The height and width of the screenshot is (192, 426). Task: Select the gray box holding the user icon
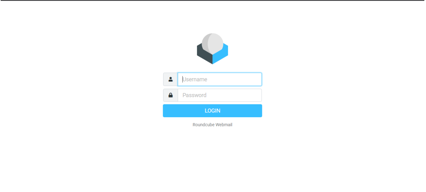[x=171, y=79]
